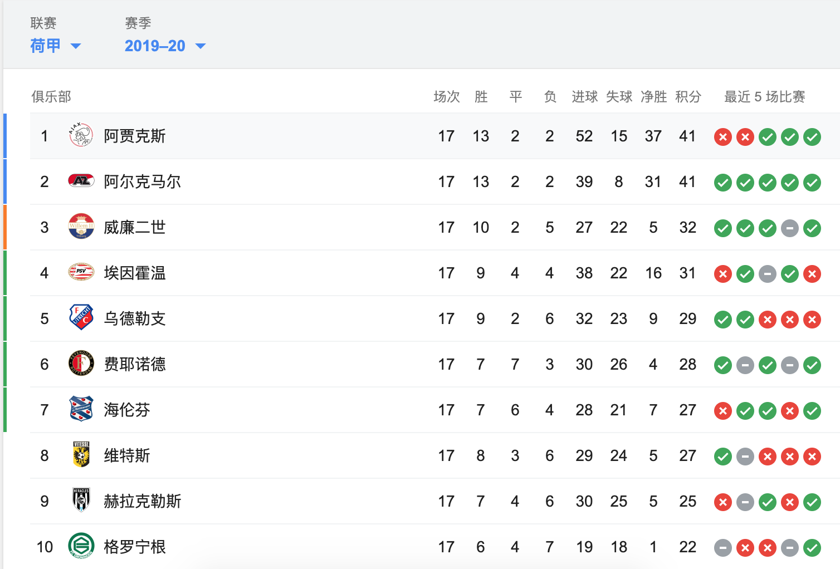Click the Ajax club crest icon
Image resolution: width=840 pixels, height=569 pixels.
(81, 135)
